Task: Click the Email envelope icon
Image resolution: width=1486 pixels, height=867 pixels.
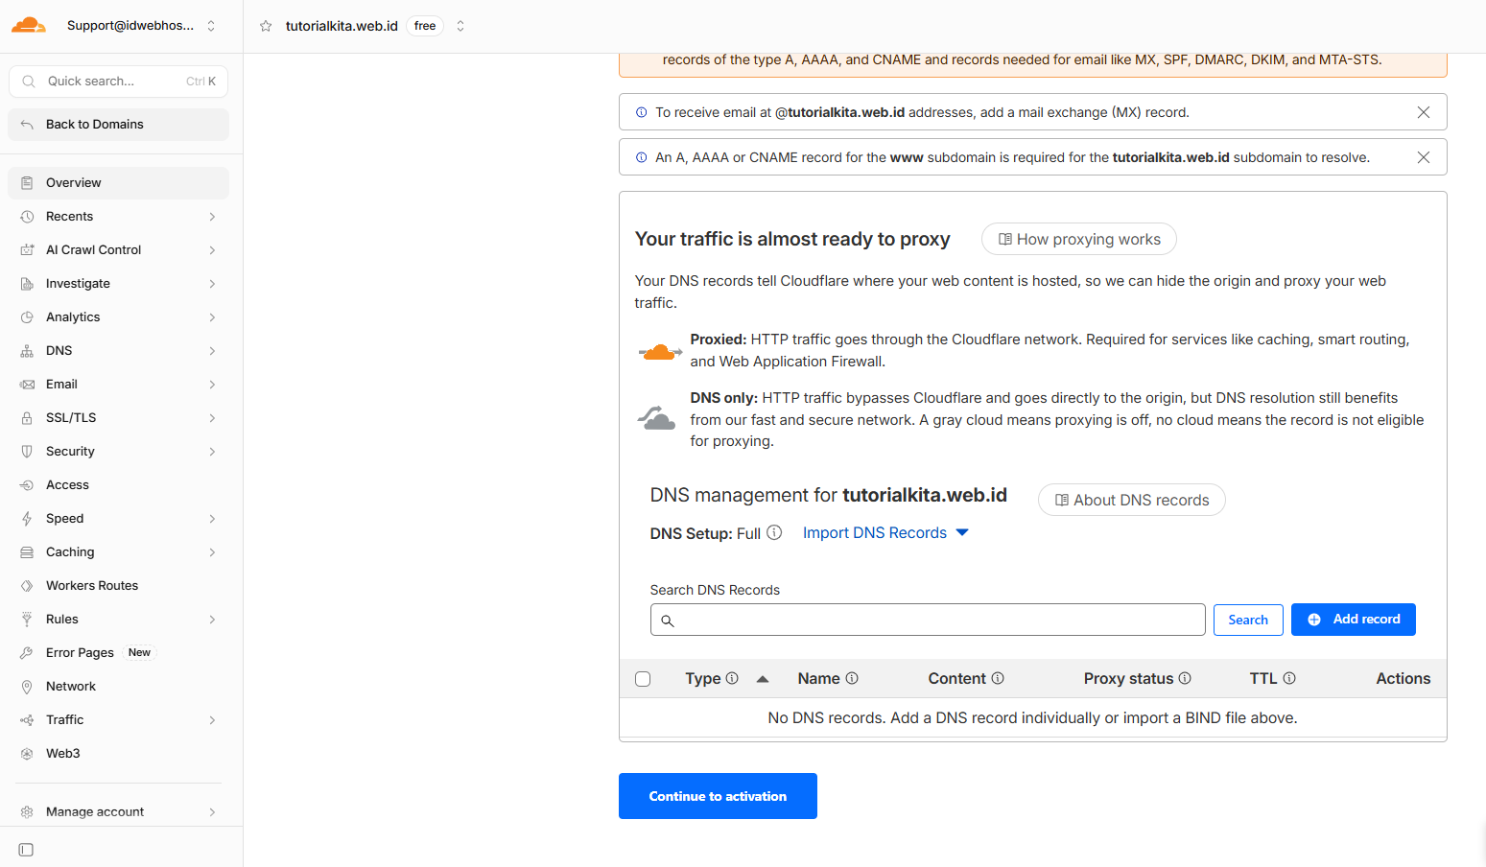Action: [27, 385]
